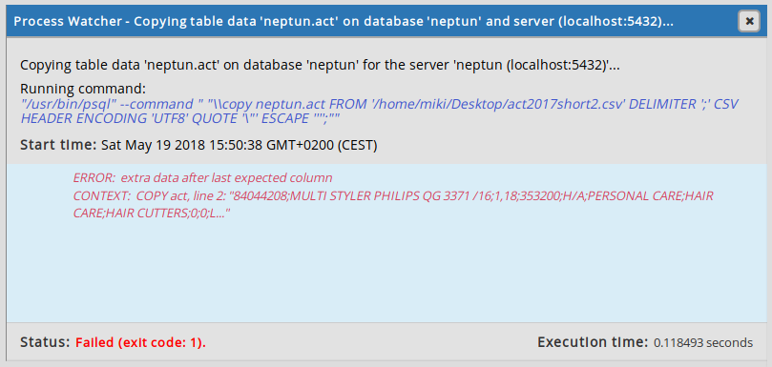
Task: Close the Process Watcher dialog
Action: (x=749, y=22)
